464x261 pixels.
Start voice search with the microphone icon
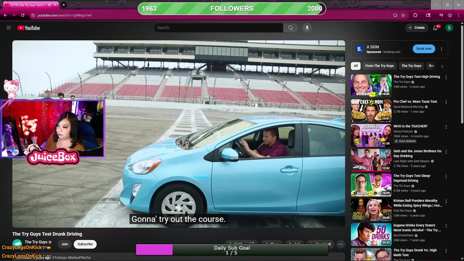tap(307, 28)
